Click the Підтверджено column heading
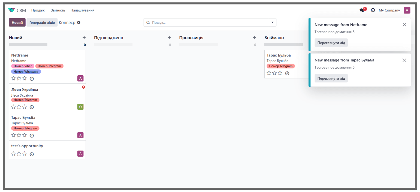 (109, 38)
